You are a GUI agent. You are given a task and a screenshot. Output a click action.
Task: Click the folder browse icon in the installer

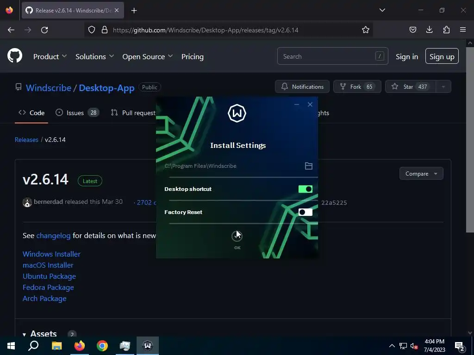coord(308,166)
